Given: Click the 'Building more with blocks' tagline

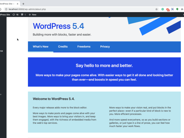Looking at the screenshot, I should 62,34.
